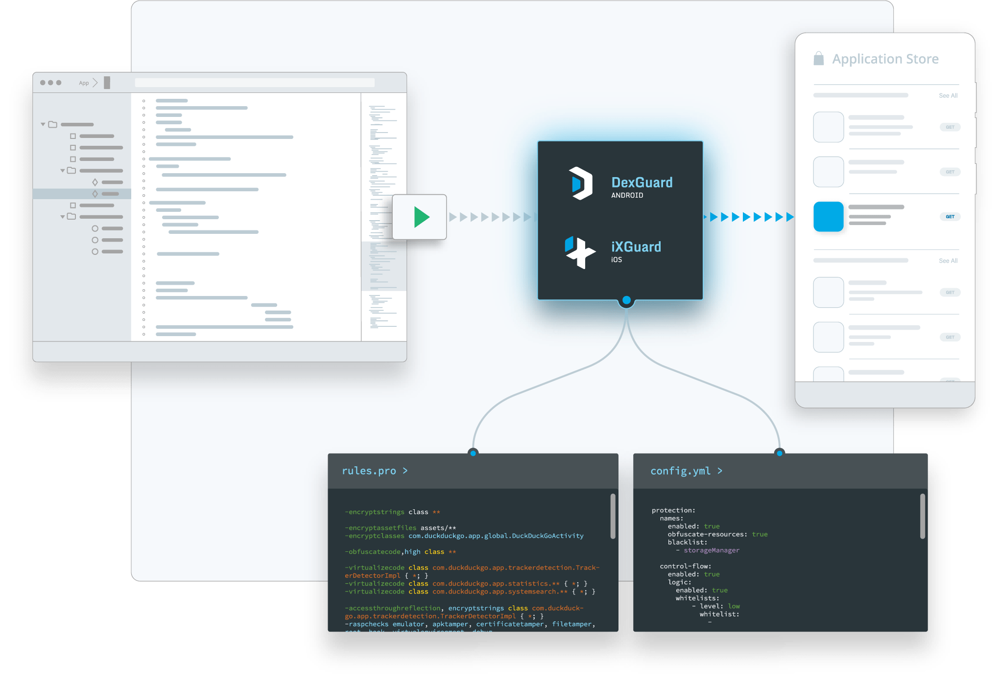Collapse the third folder in IDE tree
Image resolution: width=998 pixels, height=682 pixels.
[63, 217]
